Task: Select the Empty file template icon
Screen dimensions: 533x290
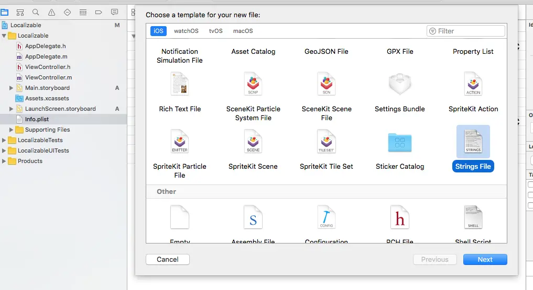Action: point(180,217)
